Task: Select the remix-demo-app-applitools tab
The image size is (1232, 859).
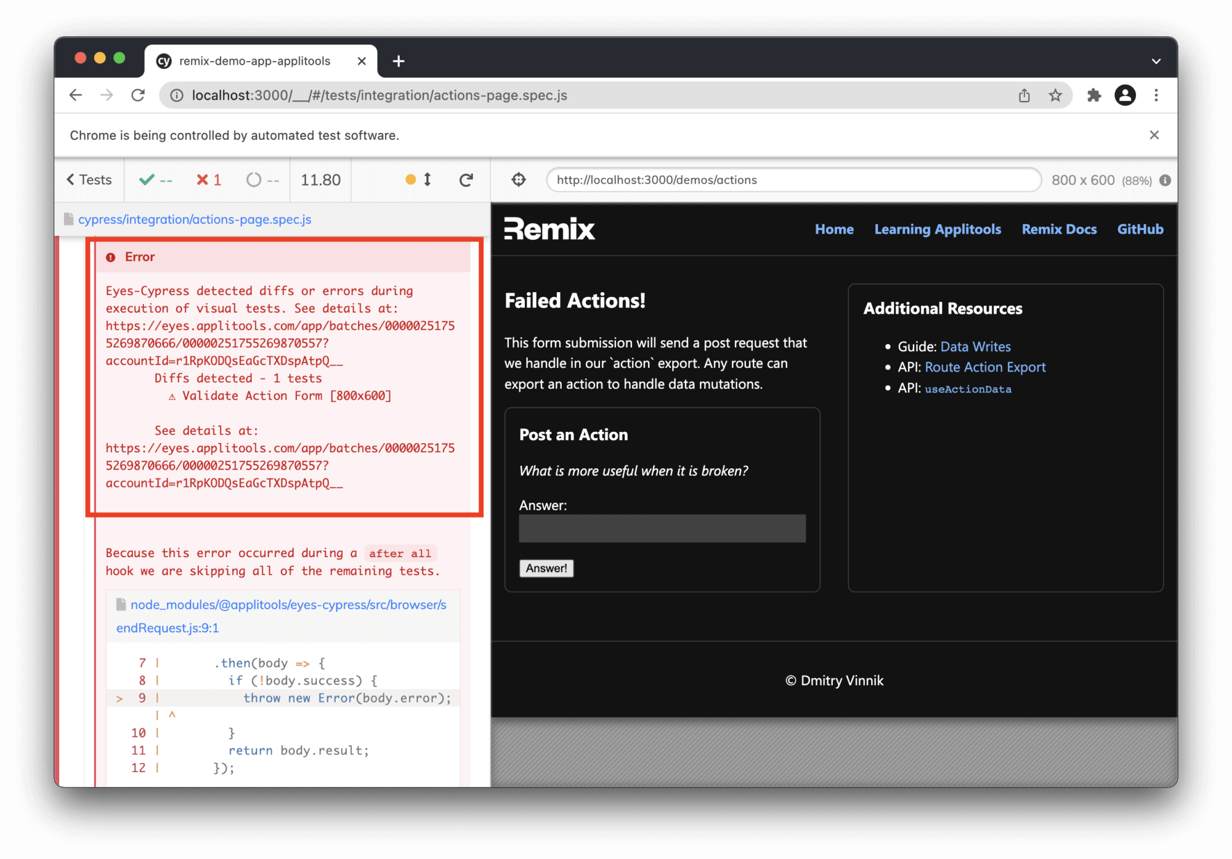Action: [x=254, y=61]
